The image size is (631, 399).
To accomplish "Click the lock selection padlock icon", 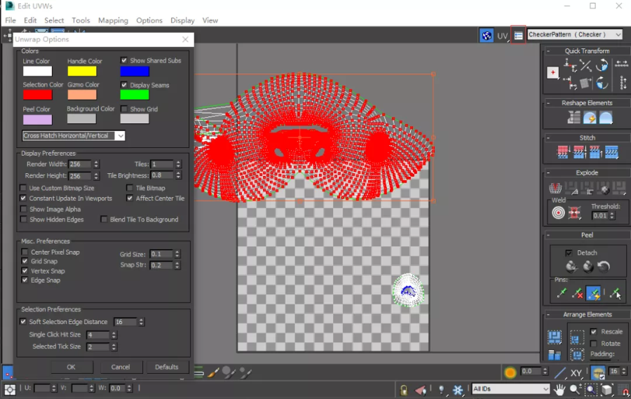I will [404, 389].
